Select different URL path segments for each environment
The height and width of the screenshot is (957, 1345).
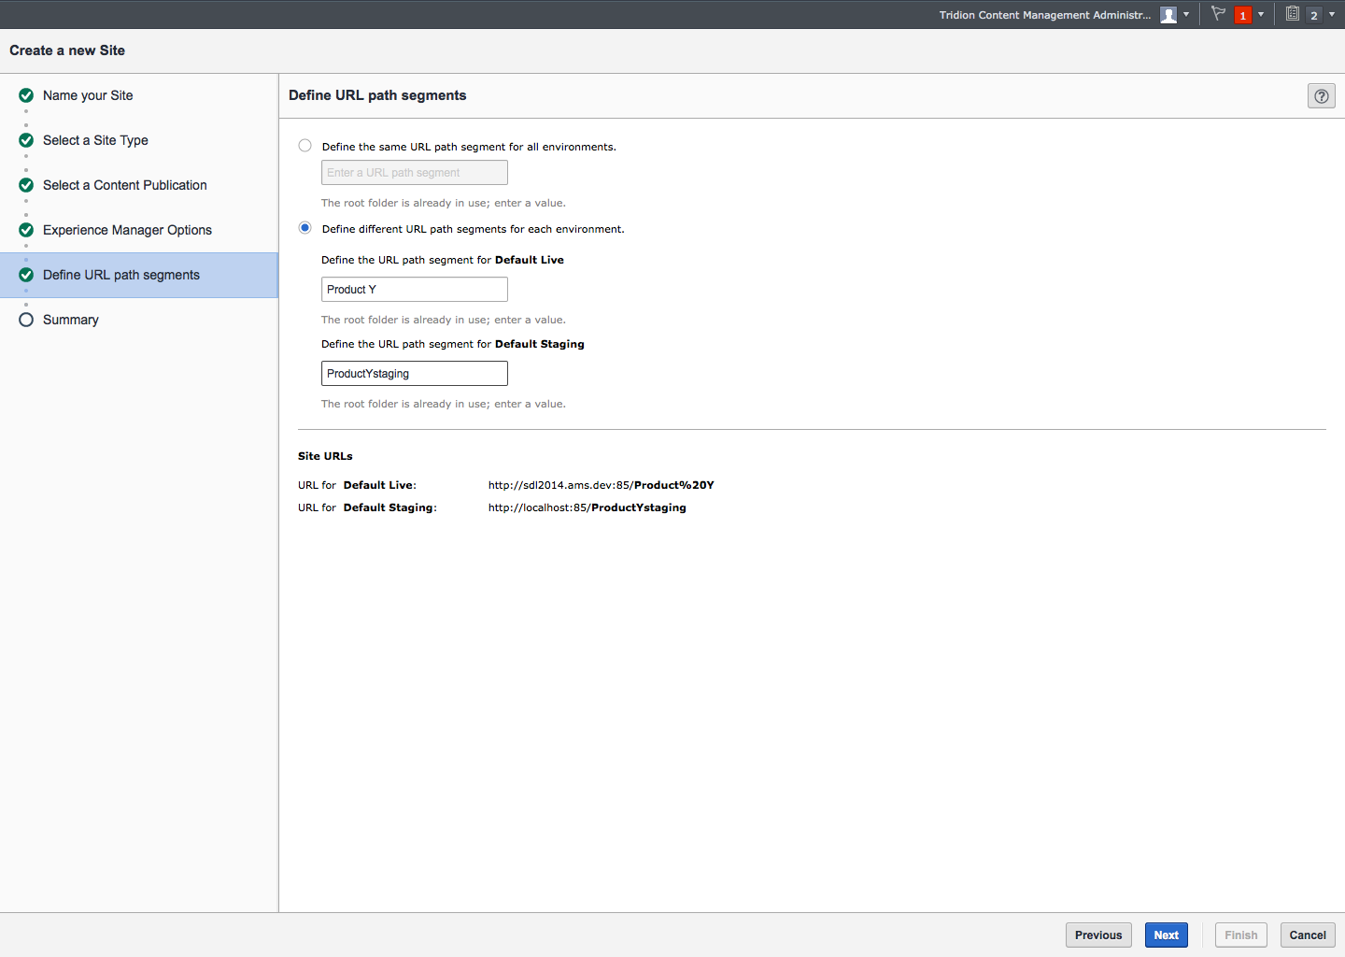[x=305, y=228]
